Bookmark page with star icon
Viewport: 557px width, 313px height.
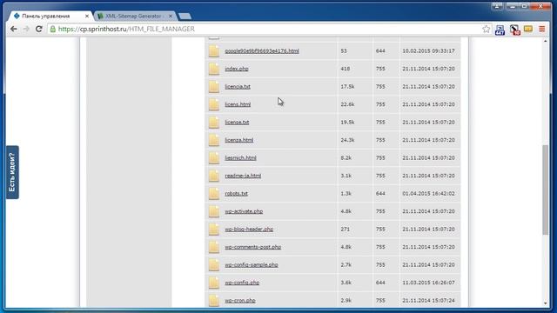pyautogui.click(x=486, y=29)
